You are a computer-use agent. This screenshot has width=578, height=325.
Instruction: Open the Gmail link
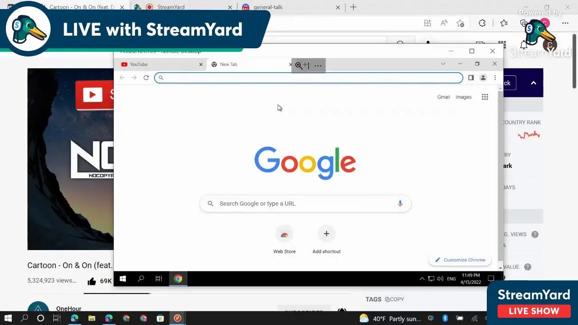coord(443,97)
